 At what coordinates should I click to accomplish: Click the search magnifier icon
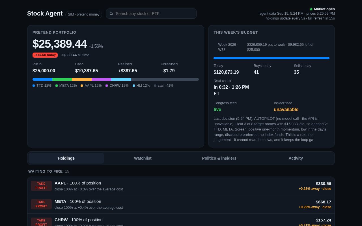111,14
